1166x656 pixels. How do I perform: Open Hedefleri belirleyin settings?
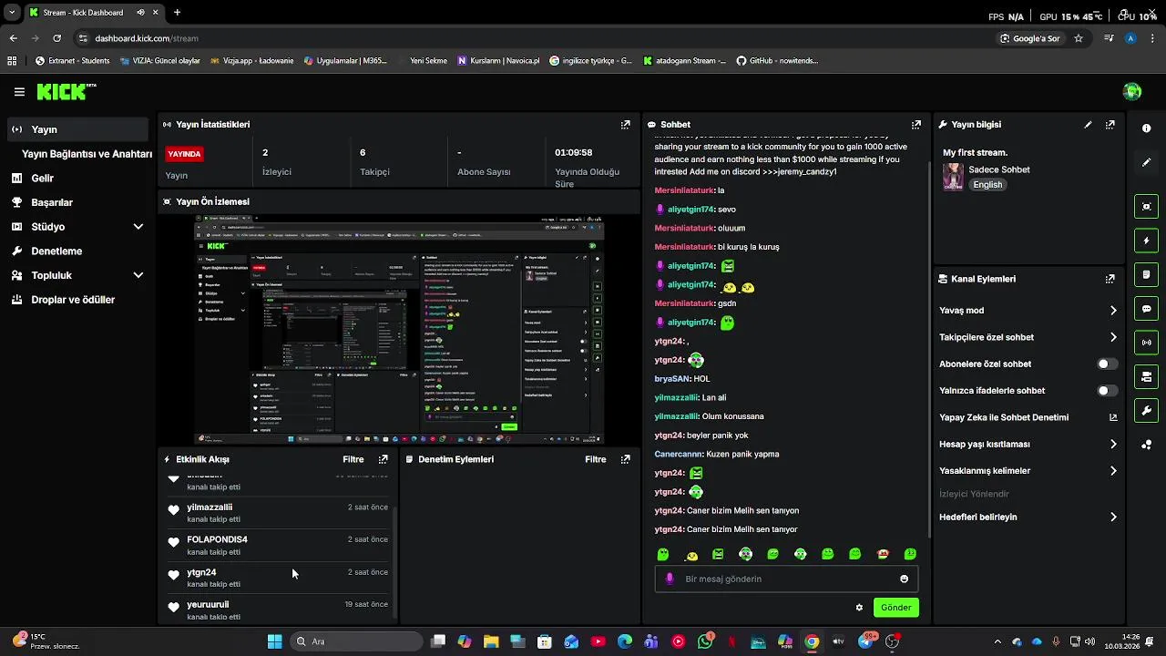point(1028,517)
